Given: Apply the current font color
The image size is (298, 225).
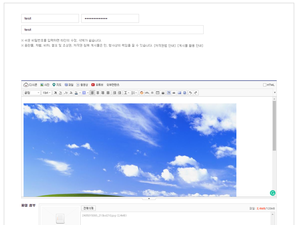Looking at the screenshot, I should (76, 93).
